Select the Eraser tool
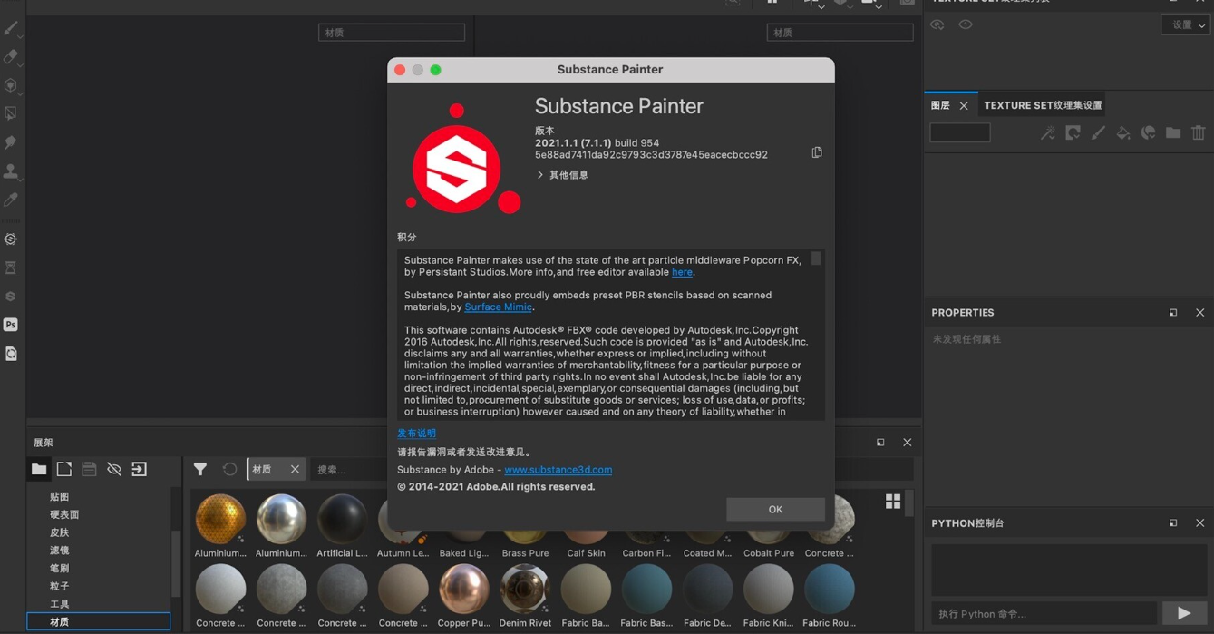The width and height of the screenshot is (1214, 634). click(11, 57)
